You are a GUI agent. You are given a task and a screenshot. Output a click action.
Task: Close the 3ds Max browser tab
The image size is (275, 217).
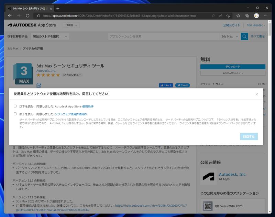coord(51,9)
